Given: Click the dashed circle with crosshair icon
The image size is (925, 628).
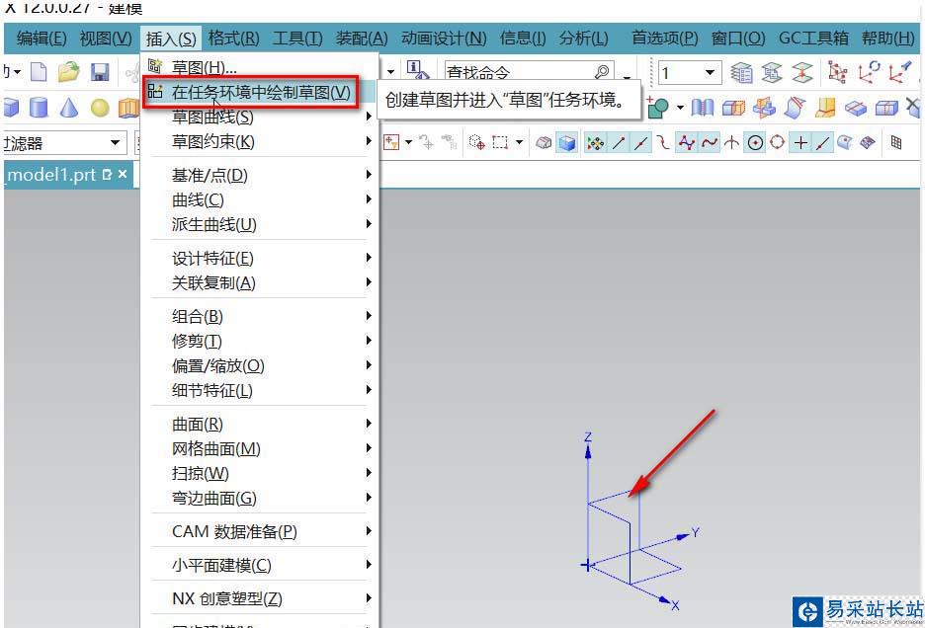Looking at the screenshot, I should [476, 142].
